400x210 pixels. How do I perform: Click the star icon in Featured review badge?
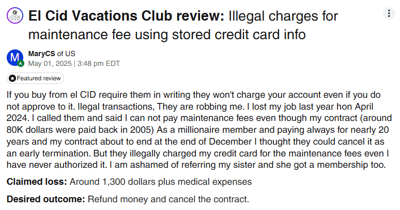click(x=12, y=79)
